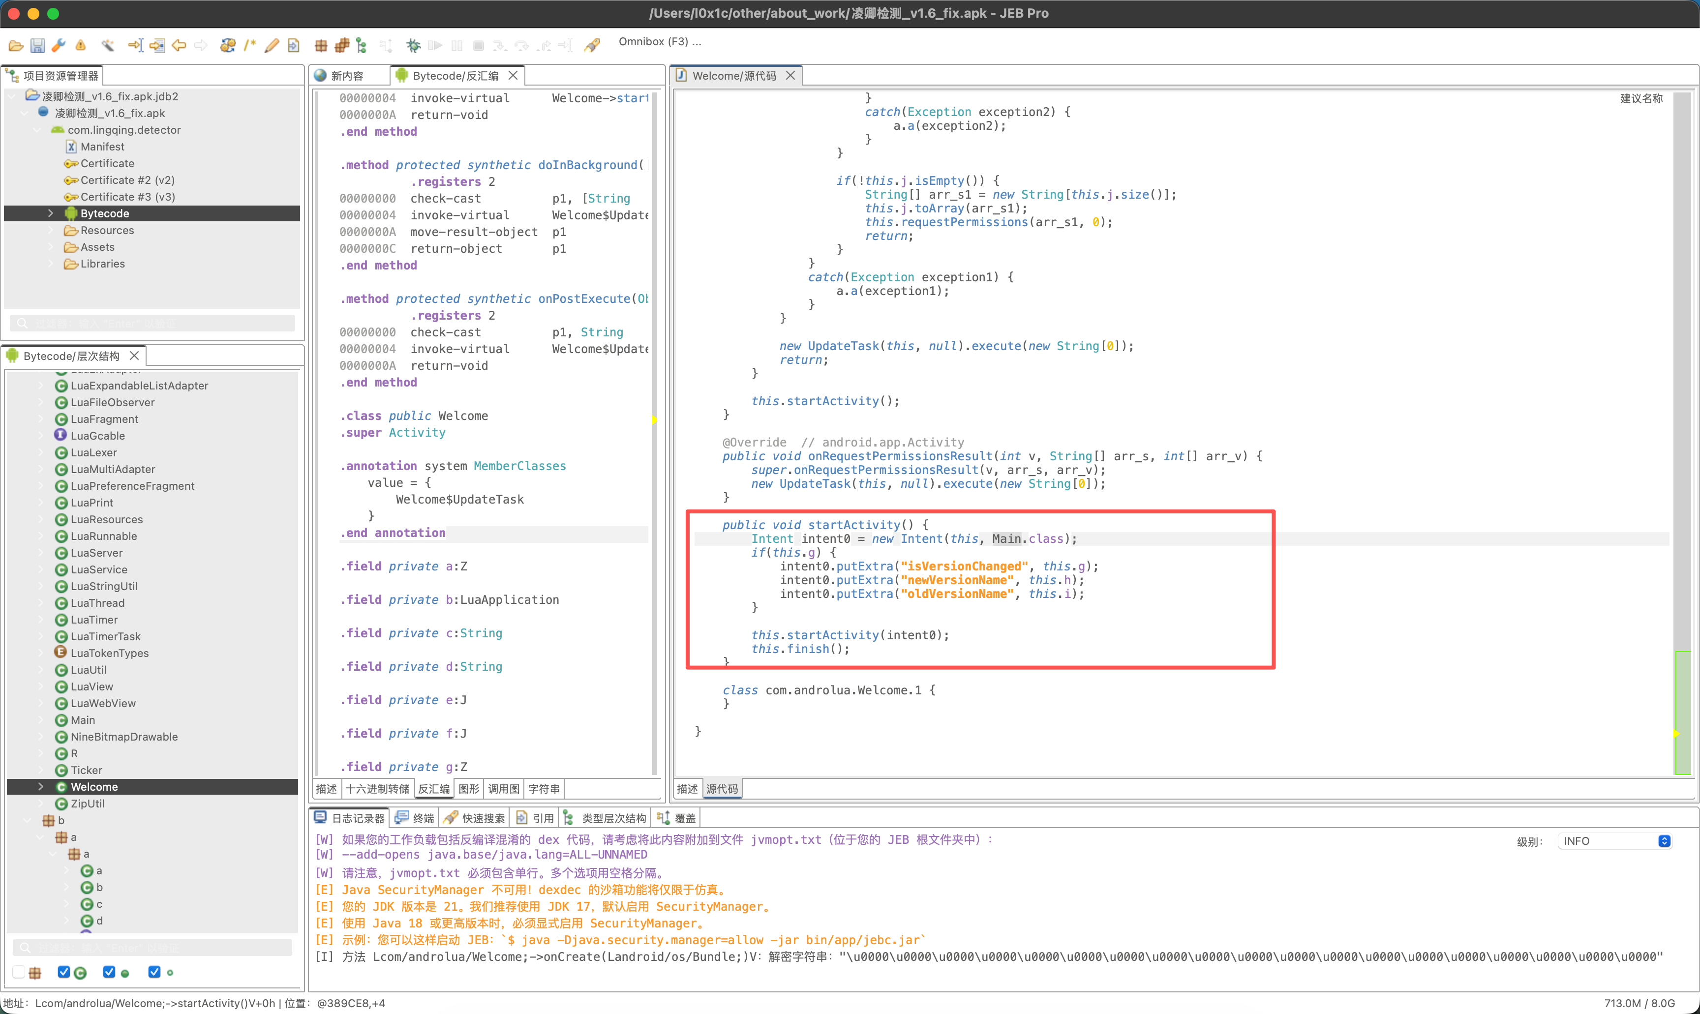
Task: Click the save floppy disk icon
Action: pyautogui.click(x=37, y=46)
